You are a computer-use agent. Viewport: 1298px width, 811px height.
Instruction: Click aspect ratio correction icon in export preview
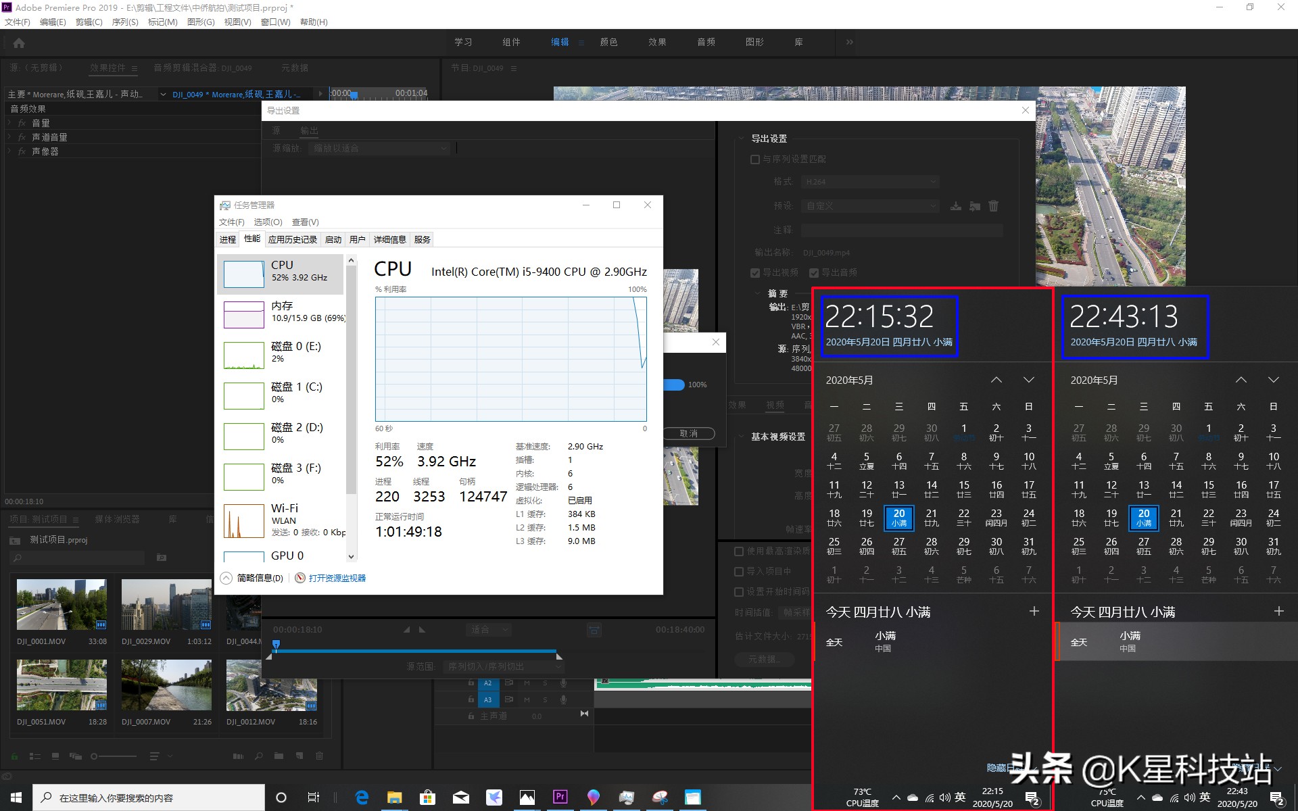[594, 630]
